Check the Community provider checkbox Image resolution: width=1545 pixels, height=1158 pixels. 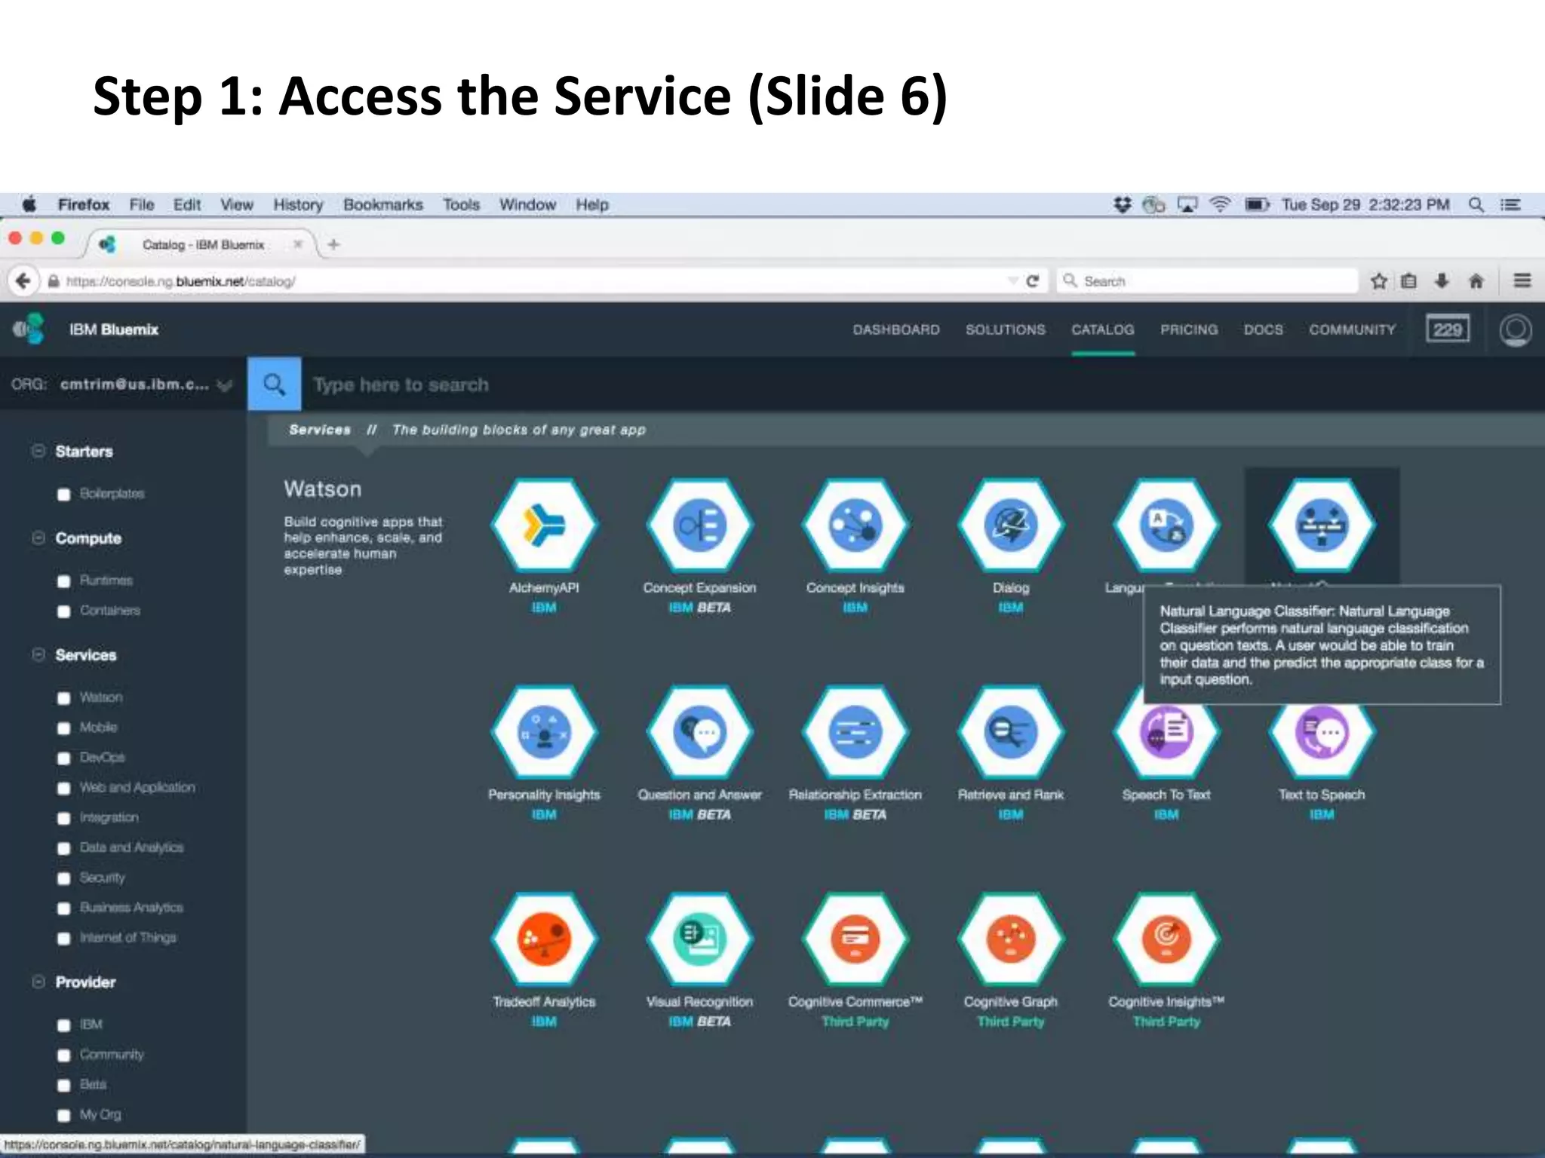click(x=64, y=1055)
